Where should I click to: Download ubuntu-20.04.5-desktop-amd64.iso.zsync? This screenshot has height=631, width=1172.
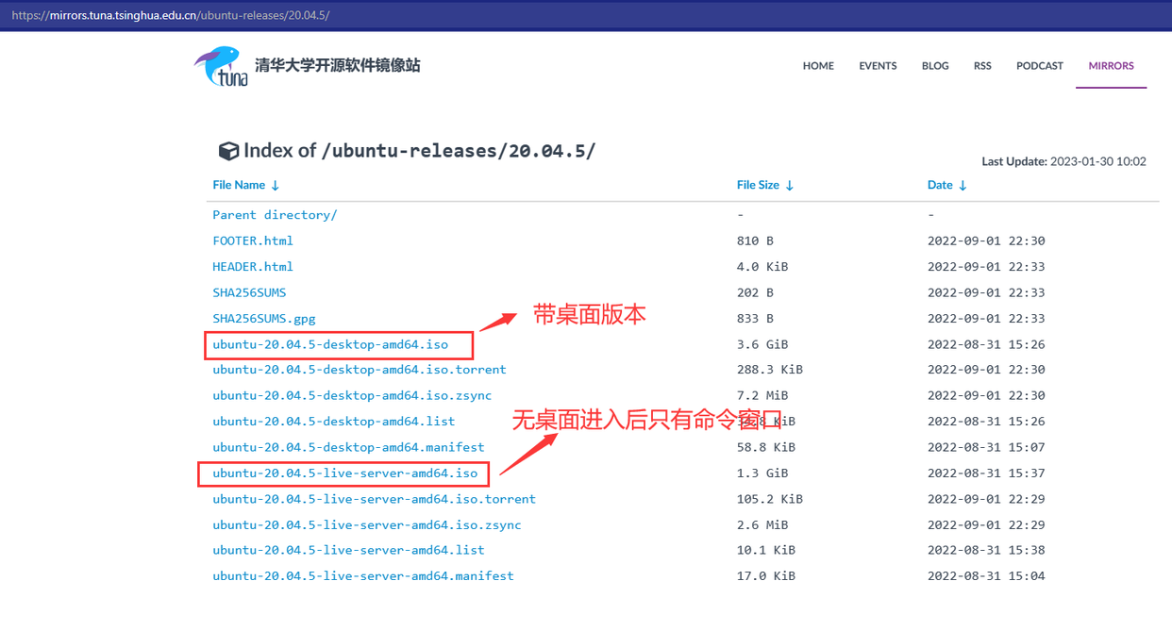[x=352, y=395]
